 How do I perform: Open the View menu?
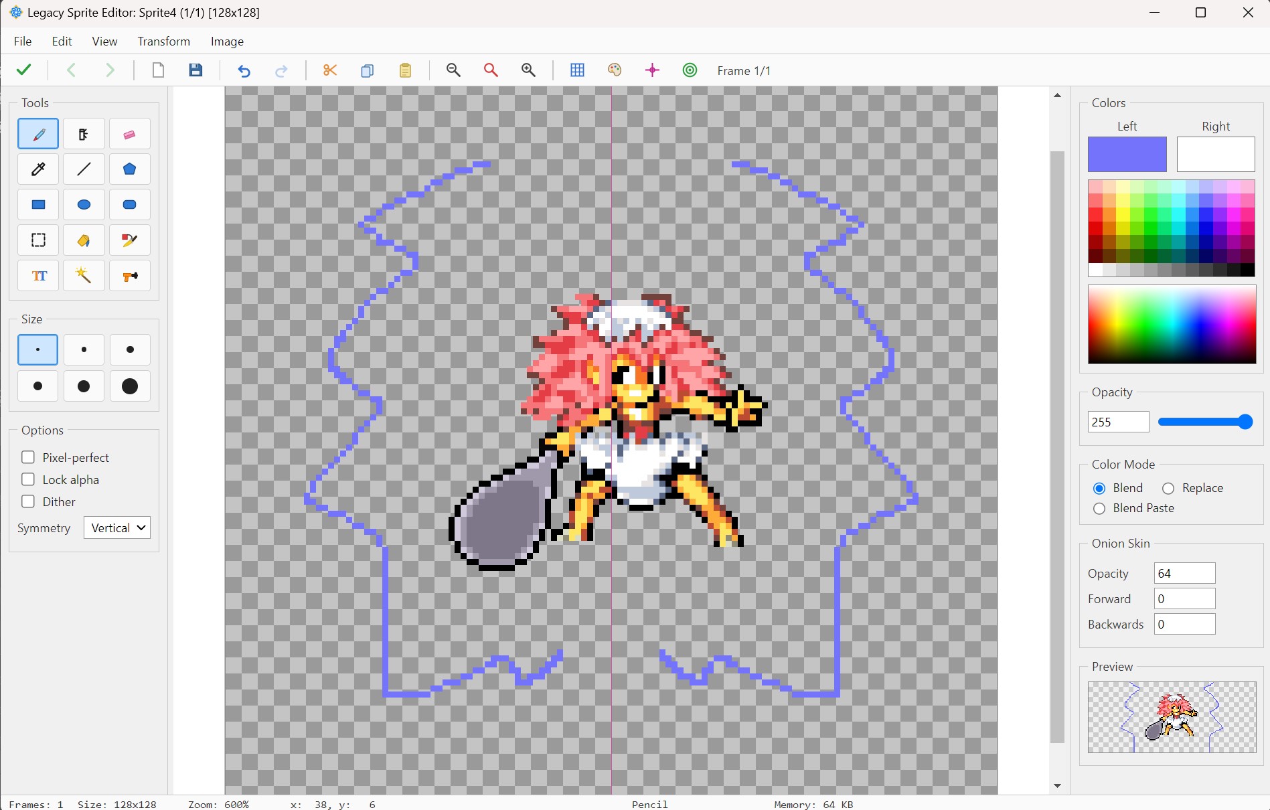pos(104,41)
